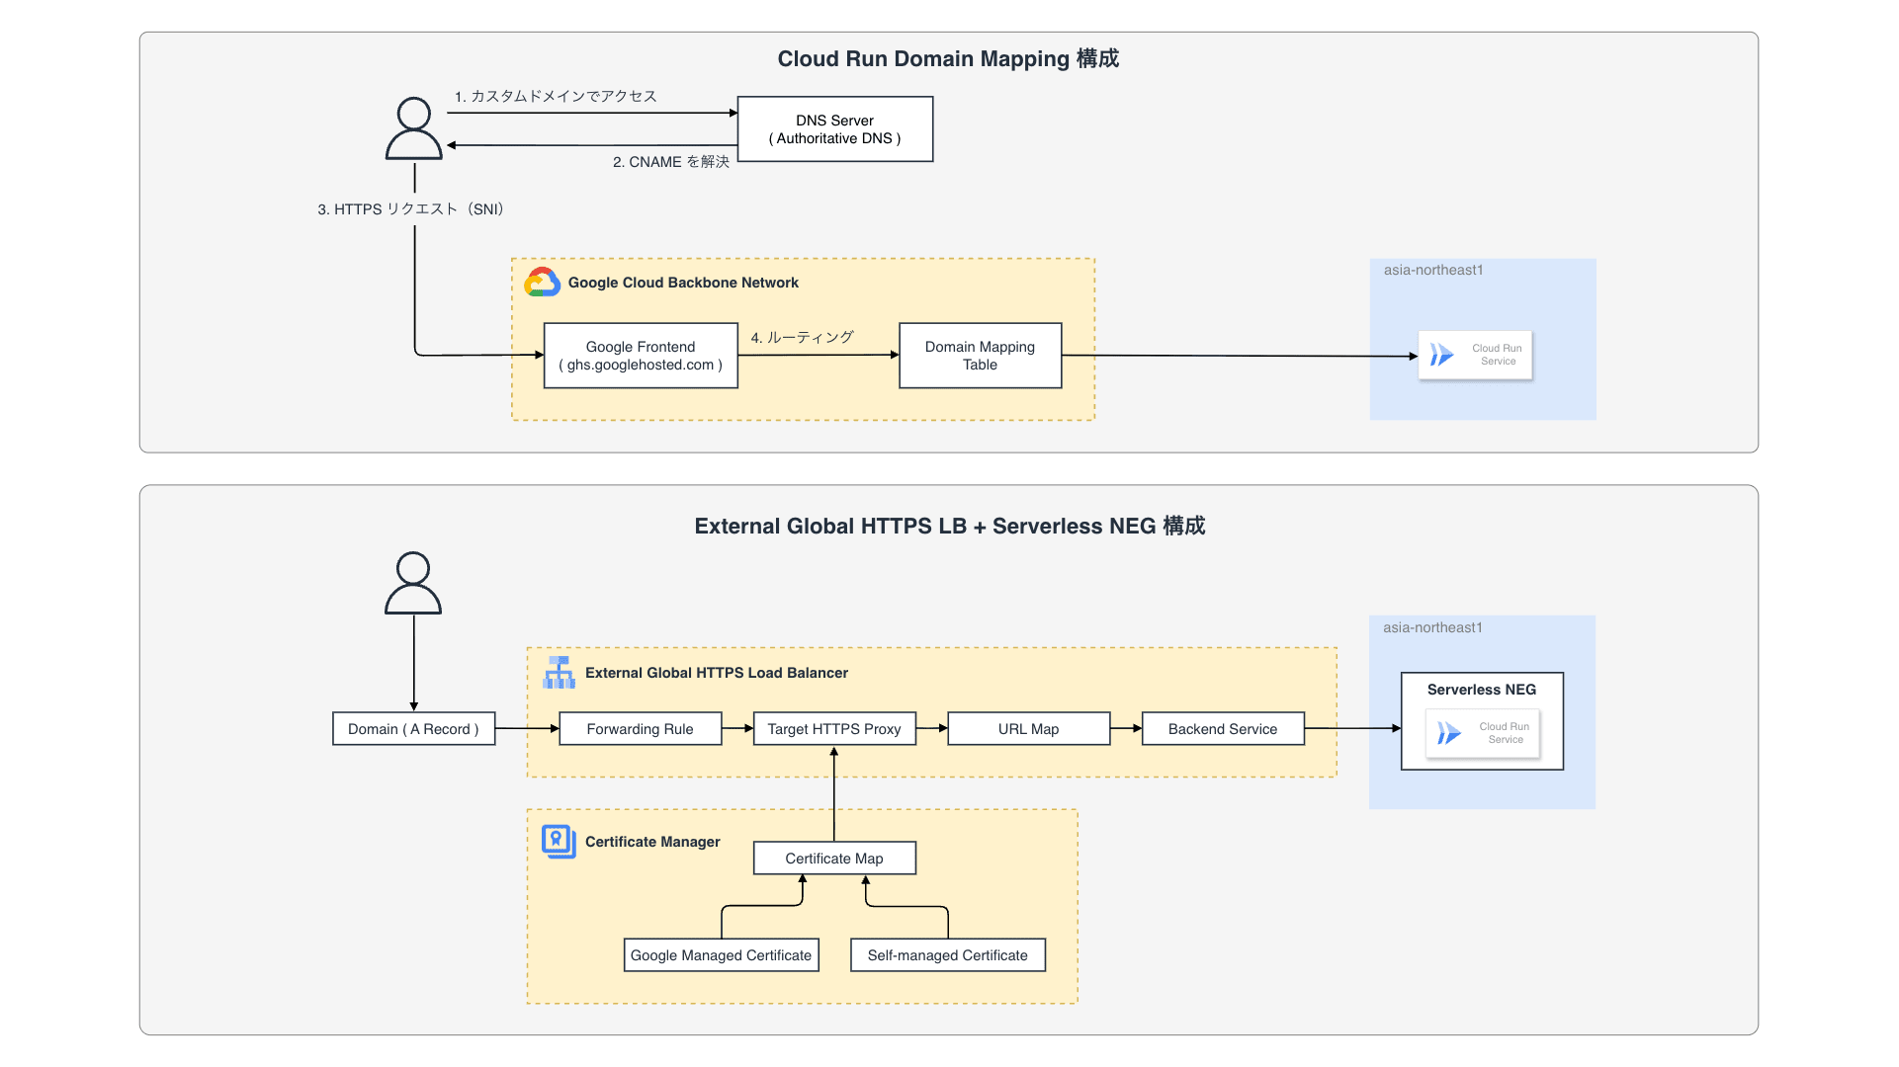Click the Certificate Manager icon
The width and height of the screenshot is (1899, 1067).
click(x=559, y=842)
